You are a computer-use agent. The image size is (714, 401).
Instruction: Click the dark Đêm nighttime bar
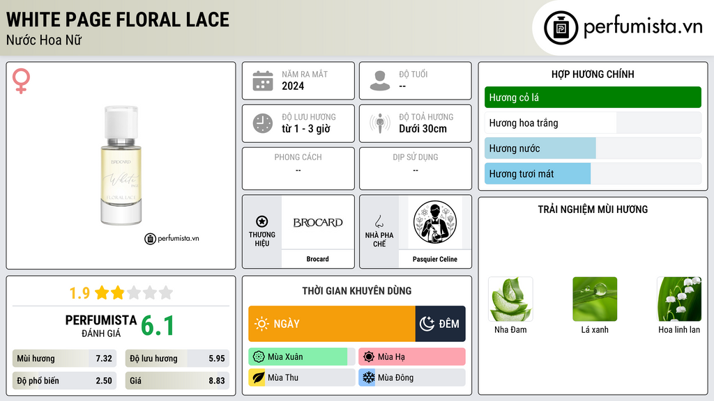tap(441, 324)
